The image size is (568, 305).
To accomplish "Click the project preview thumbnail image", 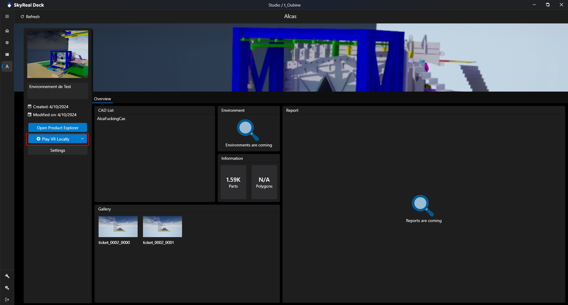I will pos(58,54).
